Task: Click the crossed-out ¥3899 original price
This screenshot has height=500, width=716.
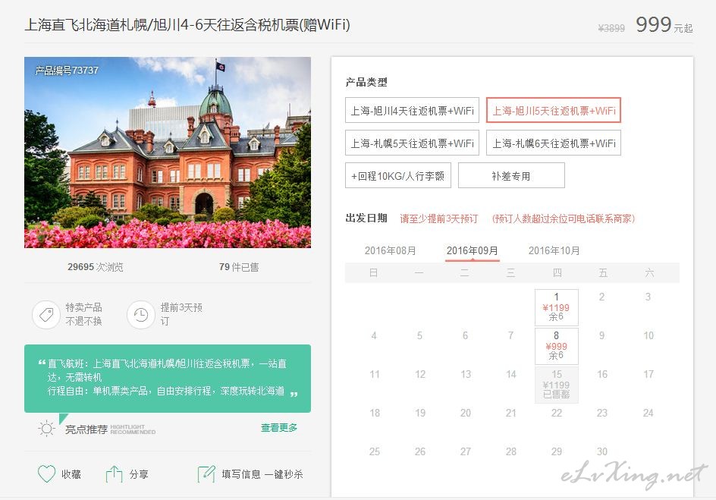Action: click(x=611, y=28)
